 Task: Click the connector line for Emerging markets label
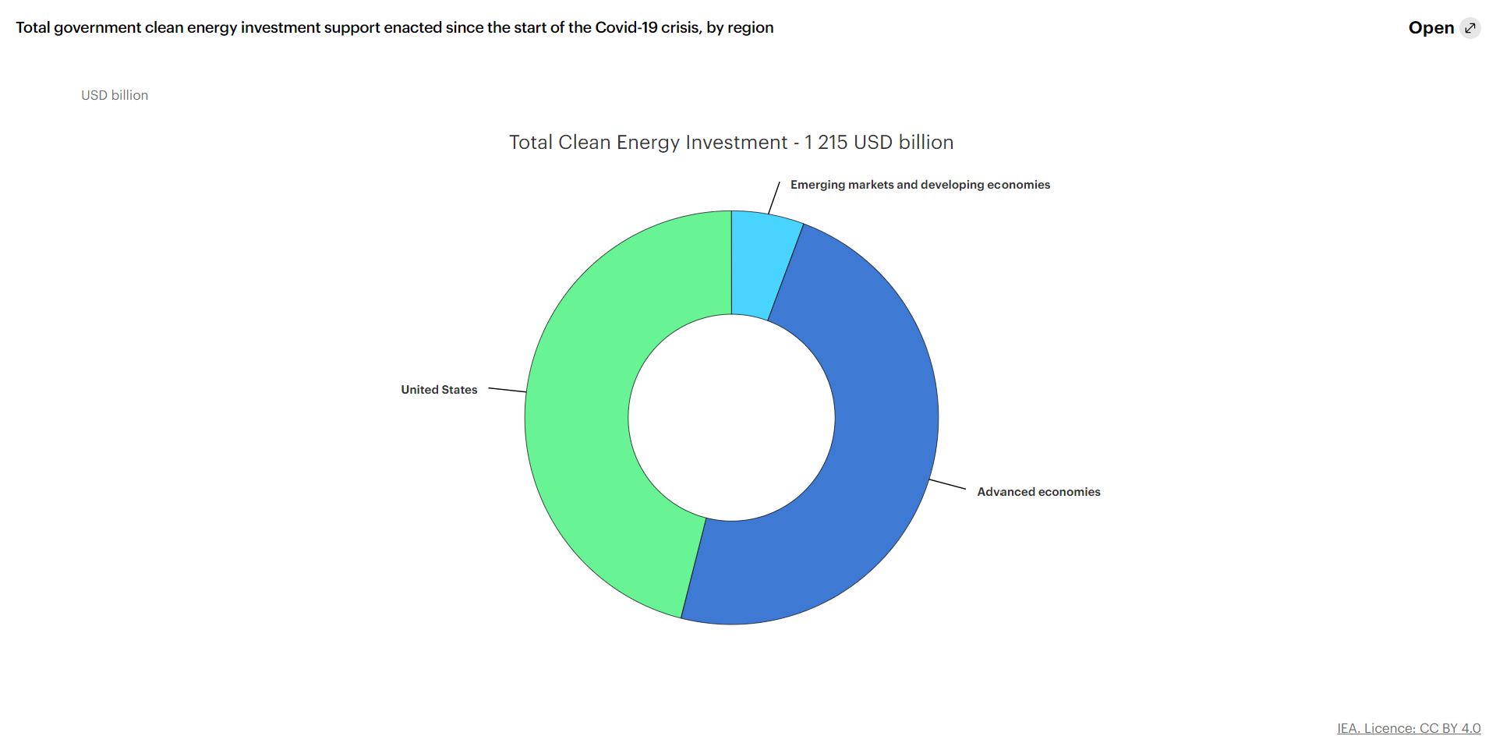pyautogui.click(x=774, y=197)
